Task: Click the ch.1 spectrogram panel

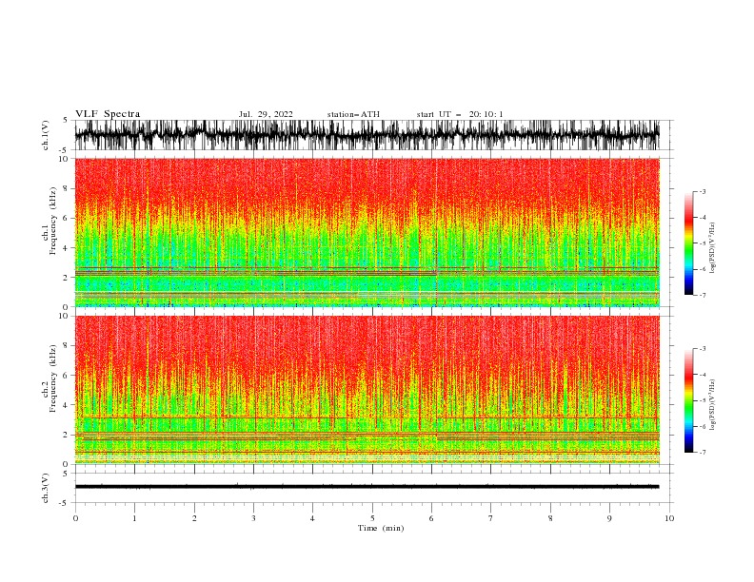Action: click(367, 232)
